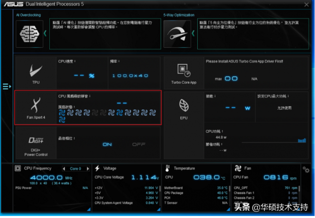Click the CPU temperature 038.0 readout
The image size is (315, 218).
click(209, 178)
